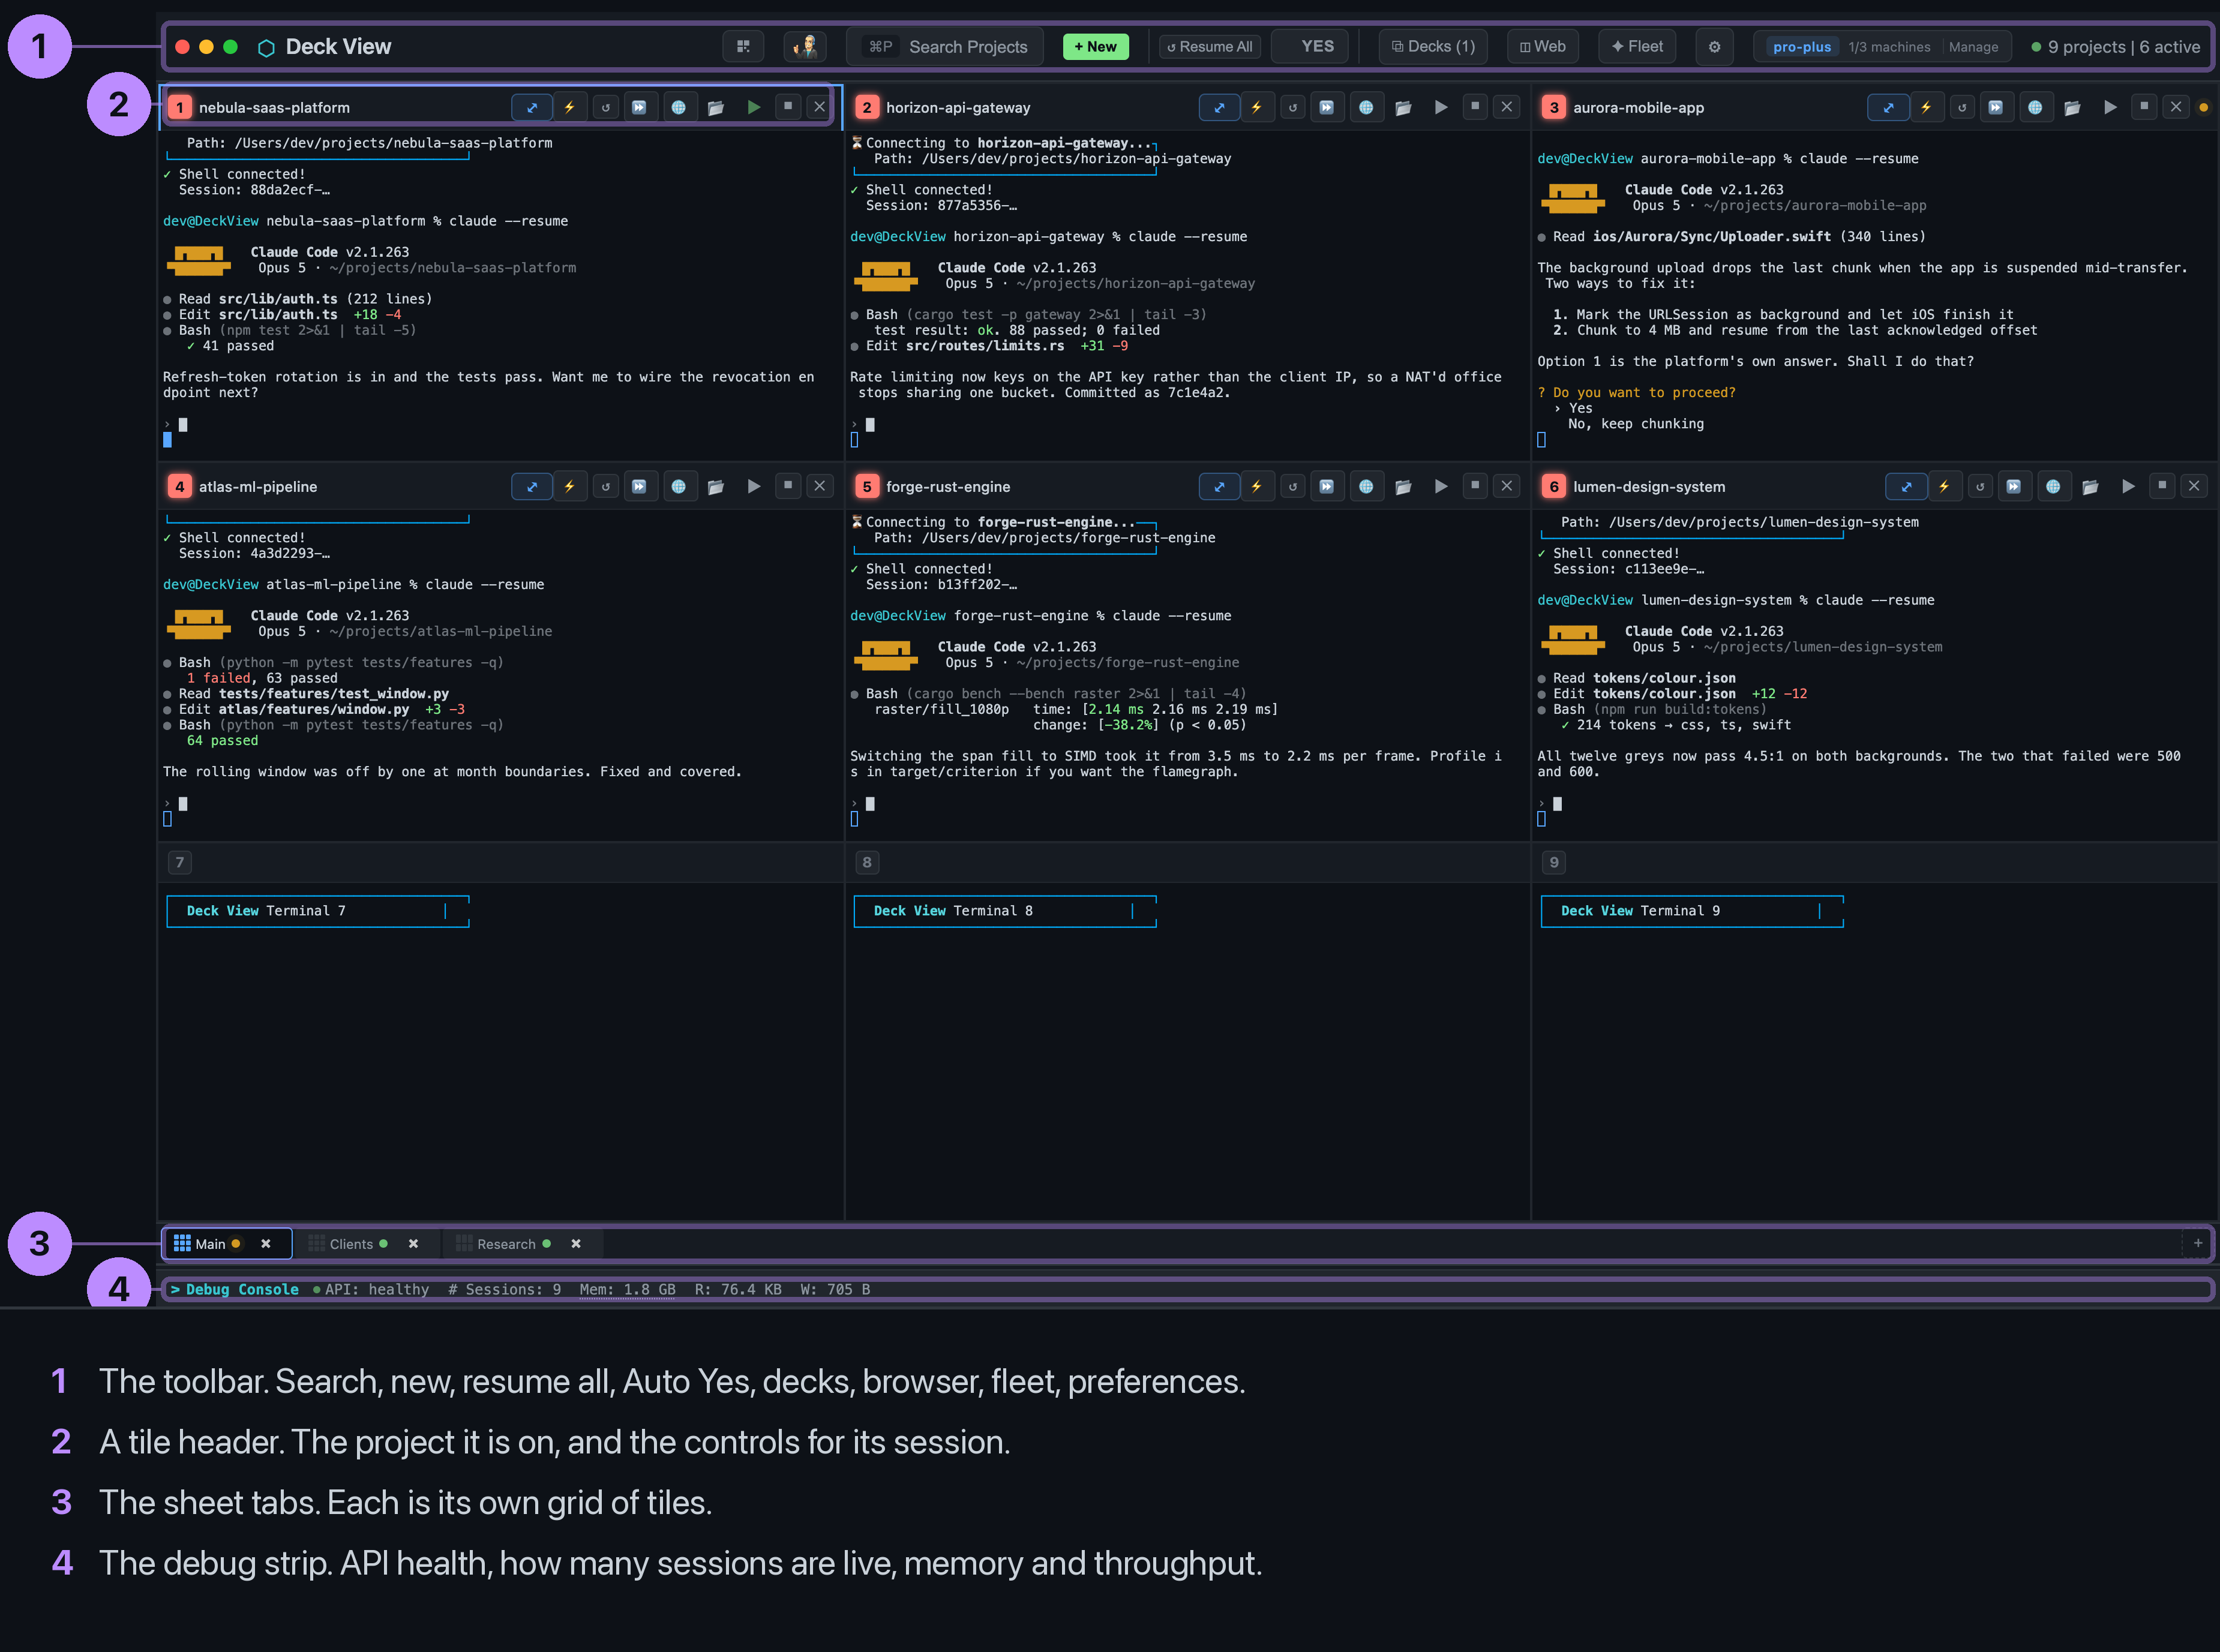Open the Decks (1) menu
This screenshot has height=1652, width=2220.
1433,46
